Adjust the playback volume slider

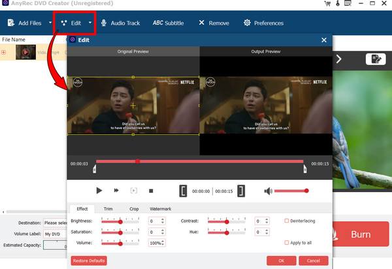[x=291, y=191]
